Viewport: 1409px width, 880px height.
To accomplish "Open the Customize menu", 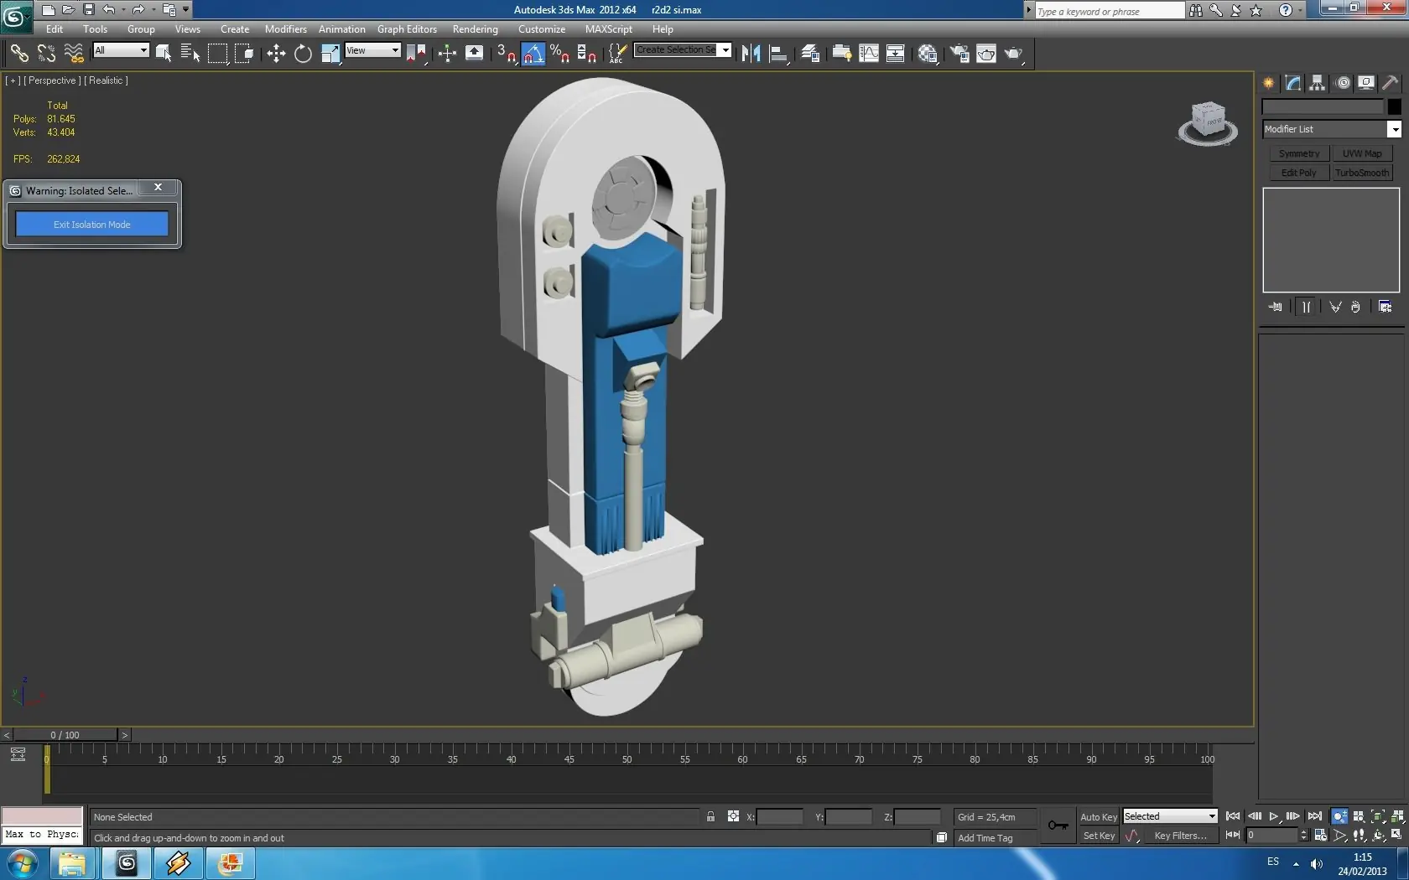I will [x=542, y=29].
